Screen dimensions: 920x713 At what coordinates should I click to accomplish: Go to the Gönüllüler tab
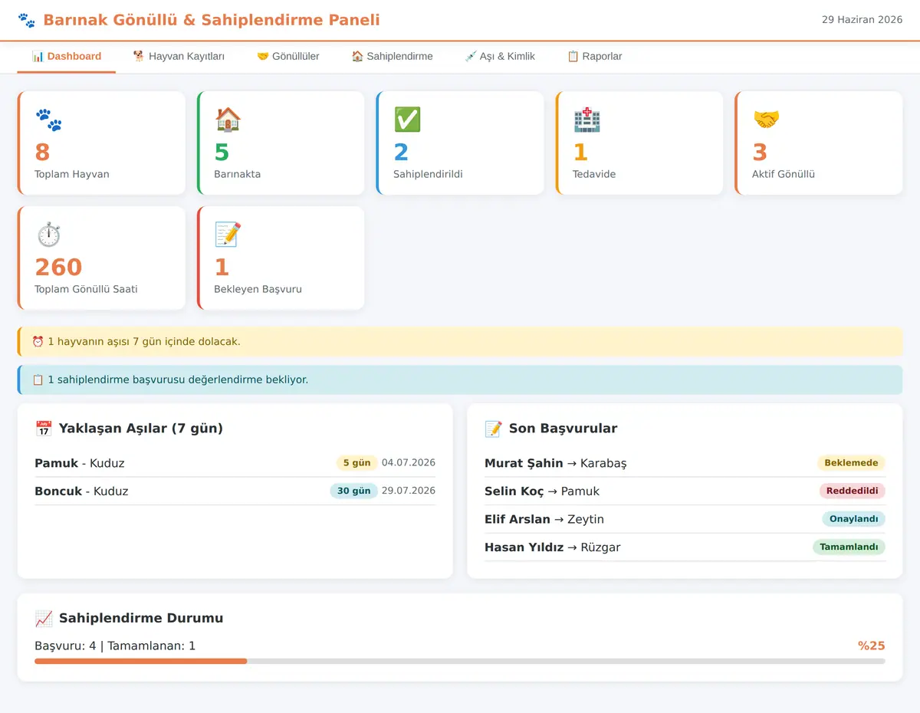(288, 57)
